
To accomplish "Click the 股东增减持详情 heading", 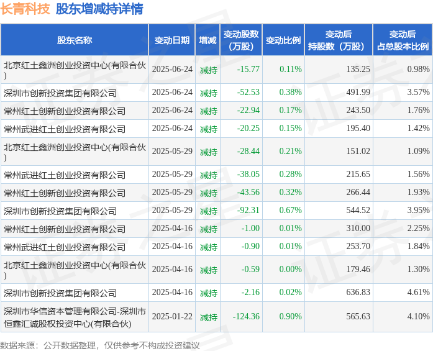I will click(99, 9).
